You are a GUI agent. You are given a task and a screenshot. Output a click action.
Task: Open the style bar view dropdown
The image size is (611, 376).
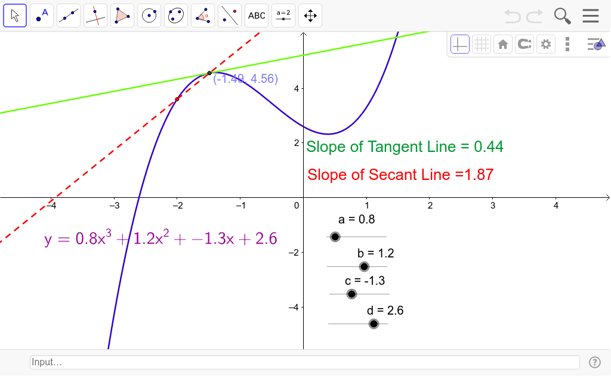click(595, 44)
